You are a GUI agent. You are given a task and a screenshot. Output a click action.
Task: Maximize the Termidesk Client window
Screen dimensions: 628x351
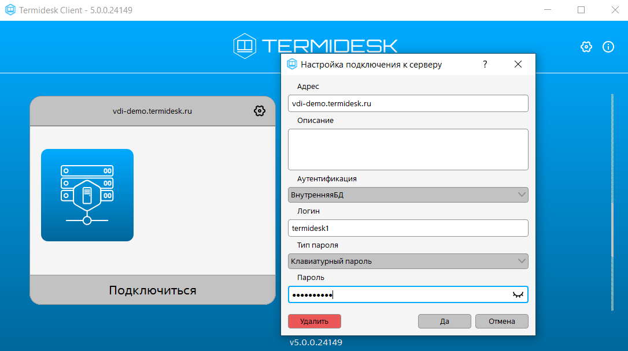pyautogui.click(x=581, y=10)
